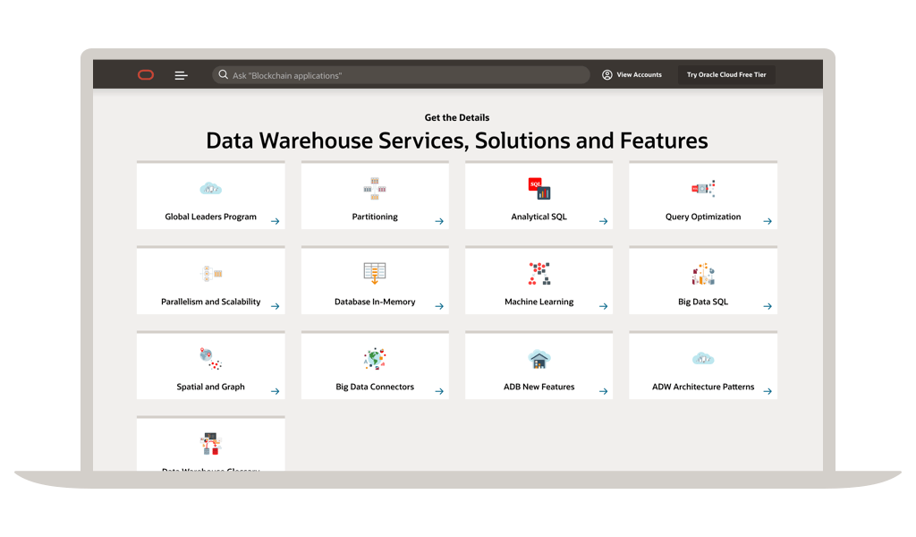Open the ADW Architecture Patterns link
916x537 pixels.
point(703,387)
